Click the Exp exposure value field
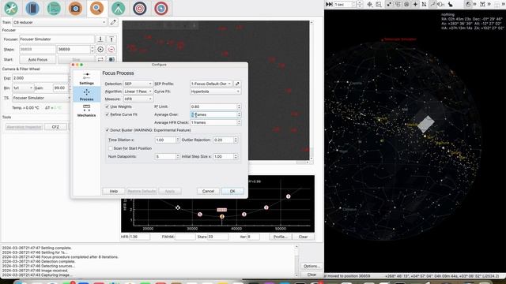Image resolution: width=506 pixels, height=284 pixels. (40, 78)
